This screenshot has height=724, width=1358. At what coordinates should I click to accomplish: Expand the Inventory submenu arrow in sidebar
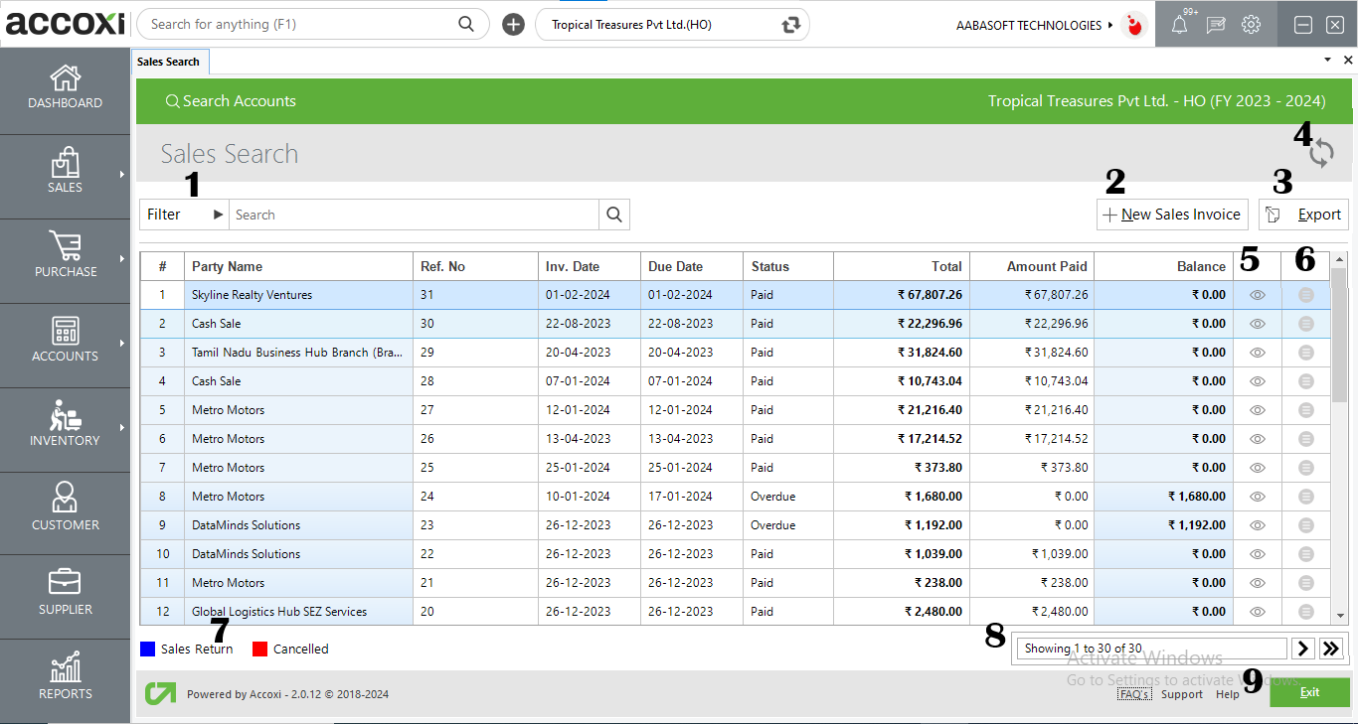point(122,428)
